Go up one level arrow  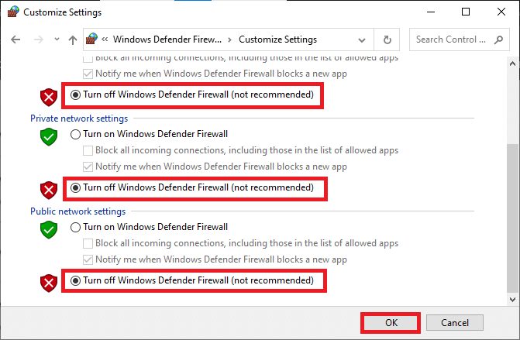[73, 39]
